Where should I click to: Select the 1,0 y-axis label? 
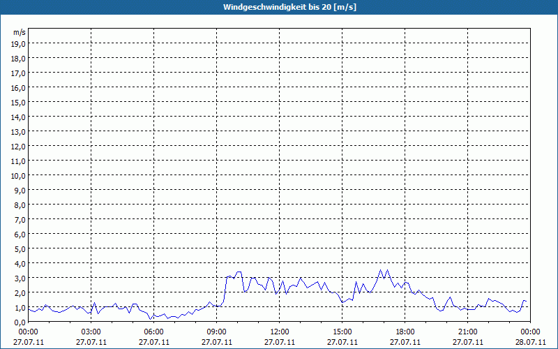[20, 308]
